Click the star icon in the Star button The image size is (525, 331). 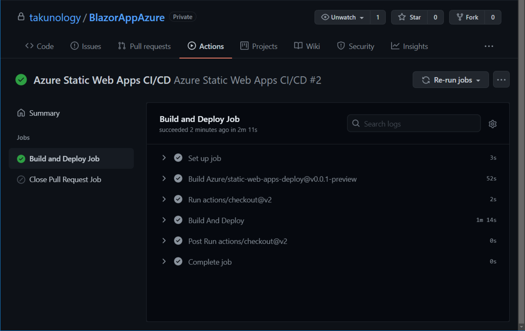click(402, 17)
